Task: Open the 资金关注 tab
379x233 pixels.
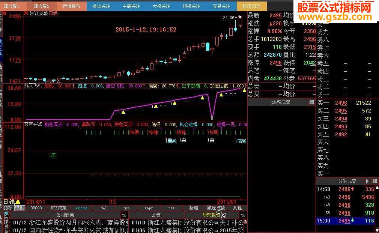Action: point(101,6)
